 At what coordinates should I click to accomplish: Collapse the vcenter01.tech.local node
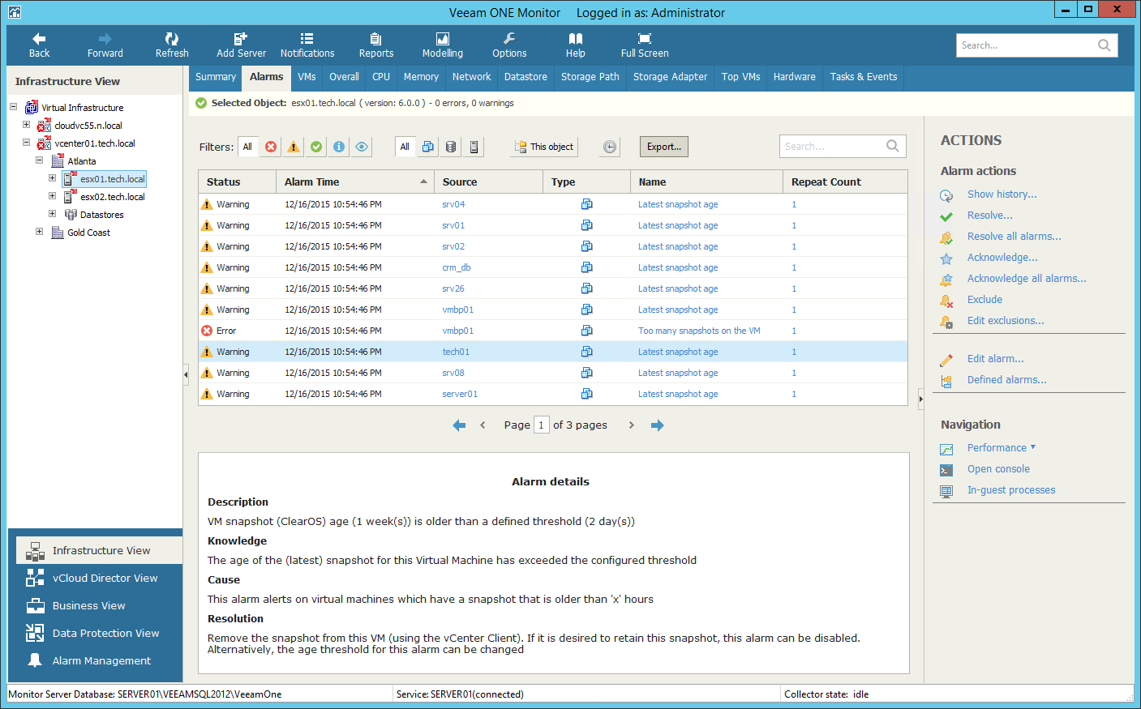[26, 142]
